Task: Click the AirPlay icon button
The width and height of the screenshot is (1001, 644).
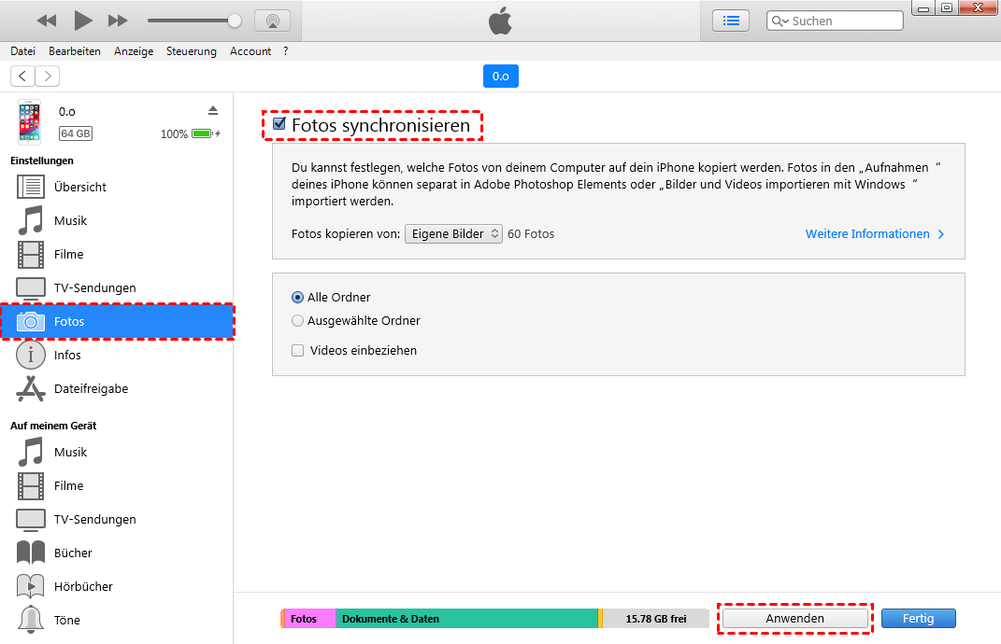Action: [x=272, y=21]
